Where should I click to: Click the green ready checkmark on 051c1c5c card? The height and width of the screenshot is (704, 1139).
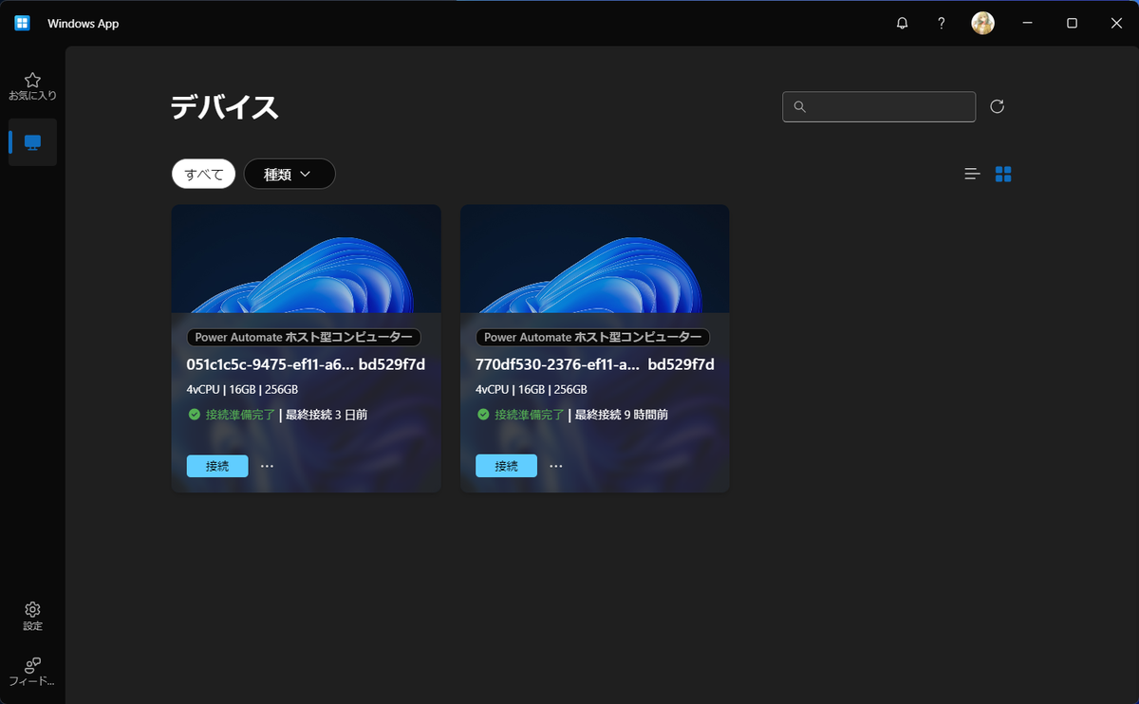pyautogui.click(x=195, y=415)
